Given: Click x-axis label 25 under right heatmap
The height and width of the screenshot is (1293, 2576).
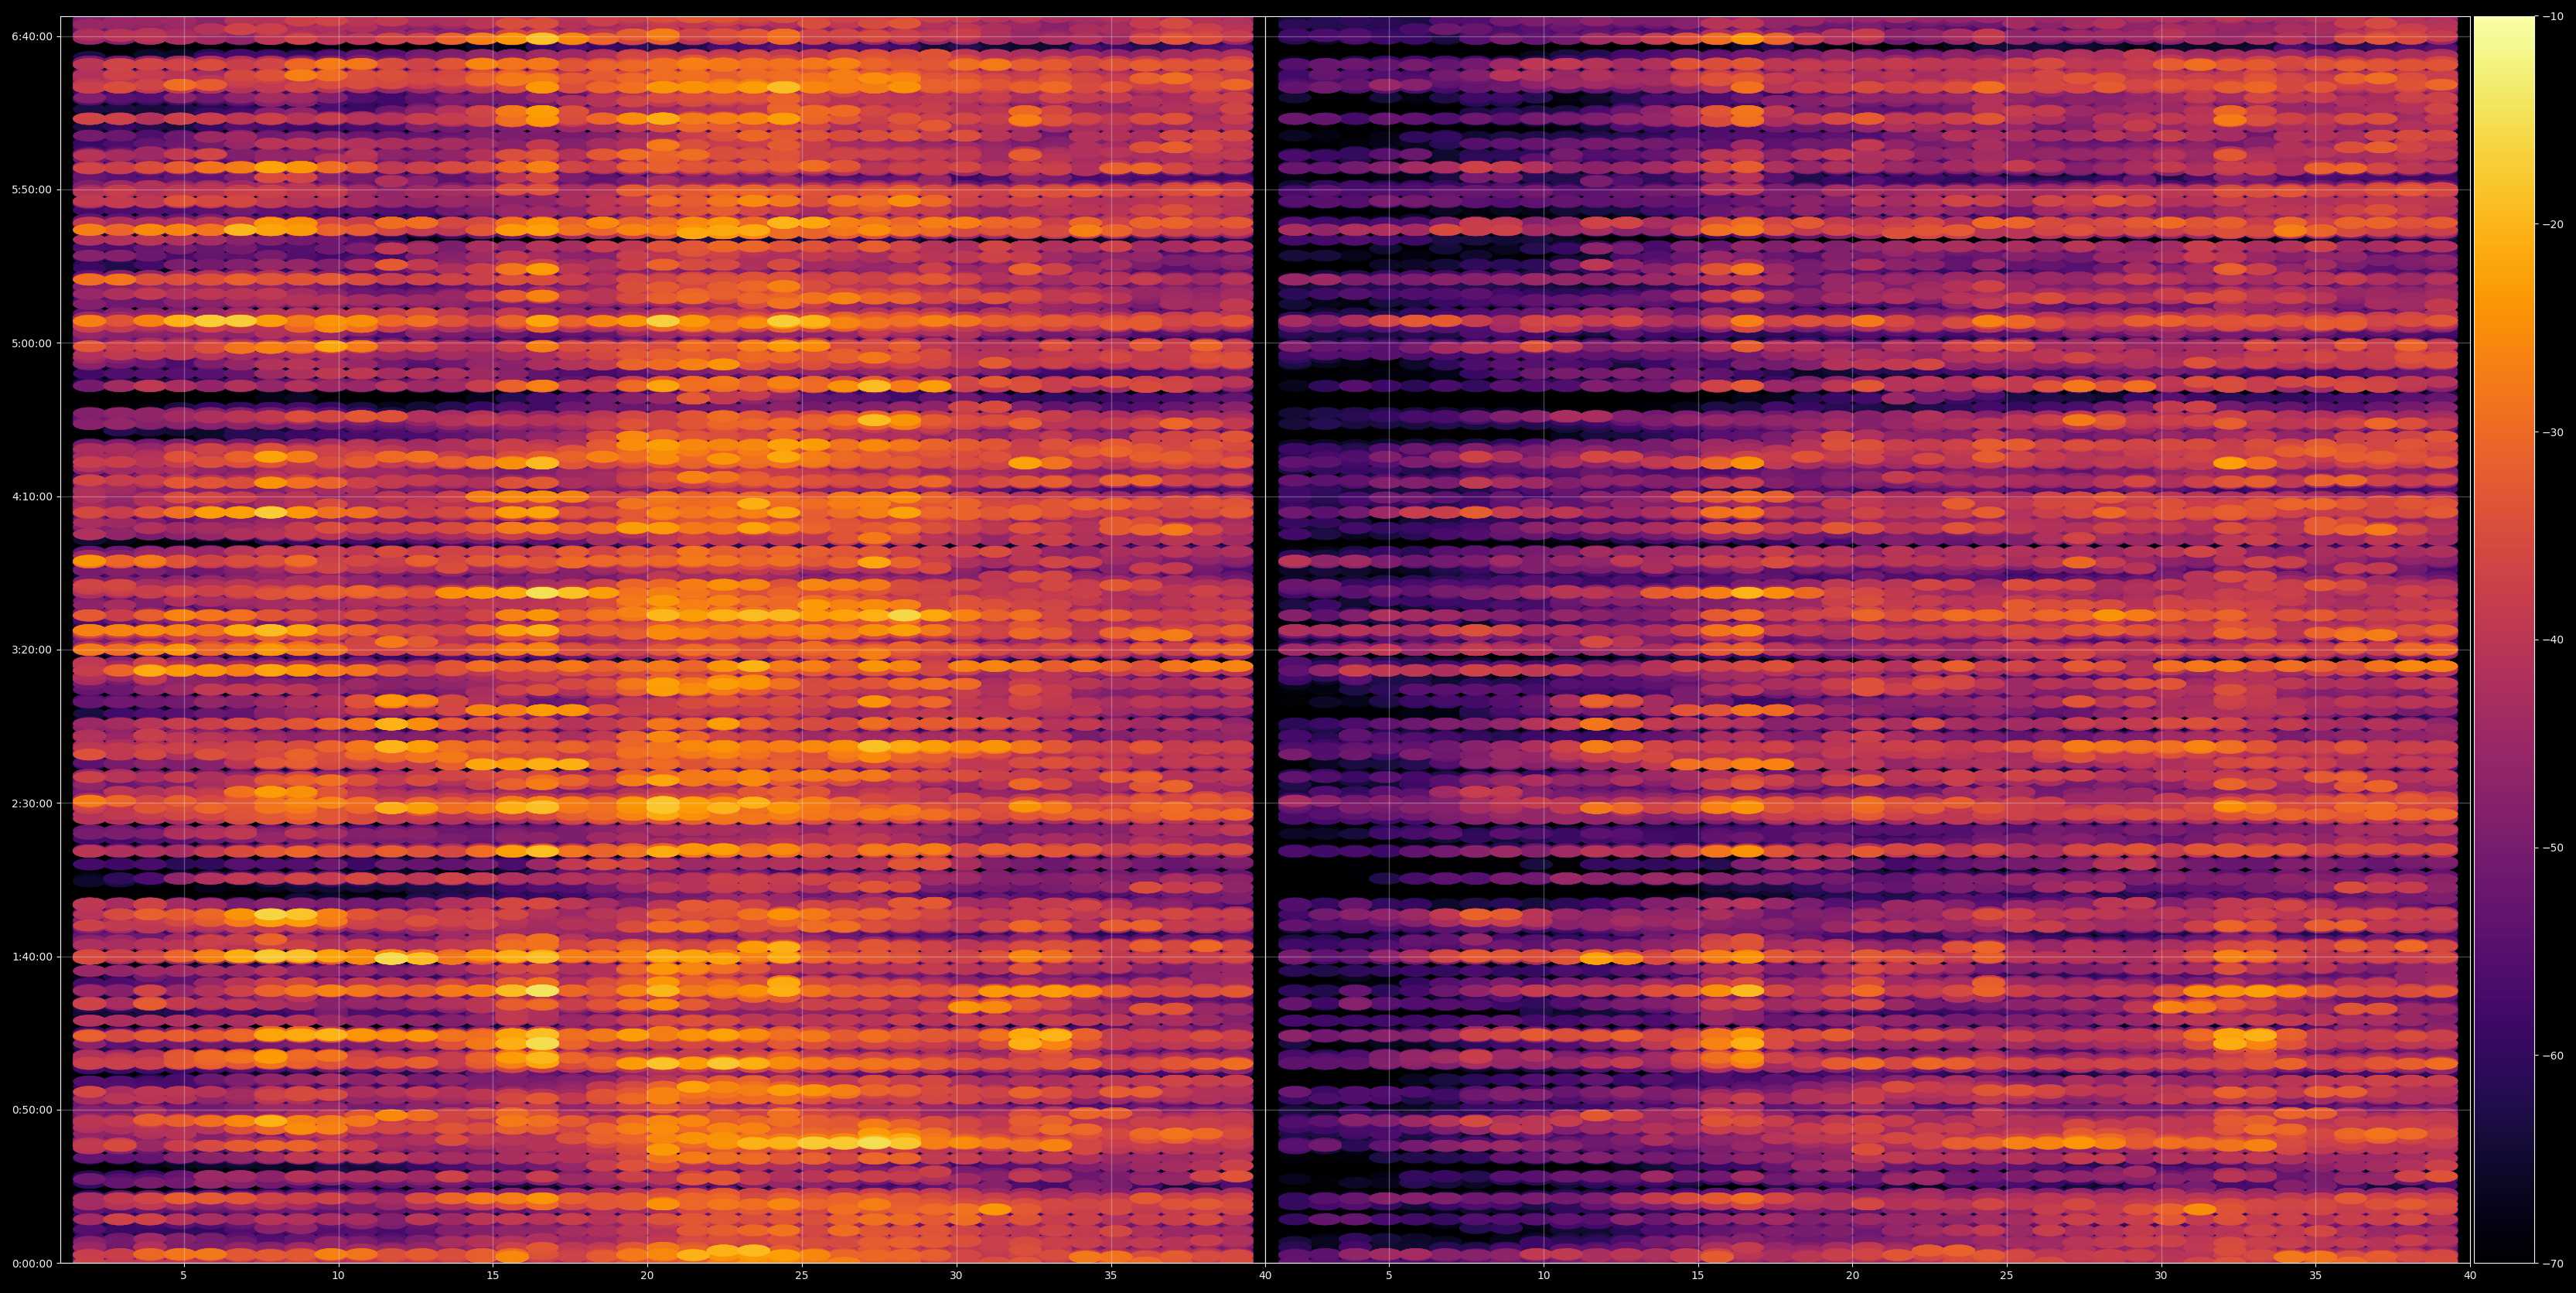Looking at the screenshot, I should [x=2007, y=1276].
